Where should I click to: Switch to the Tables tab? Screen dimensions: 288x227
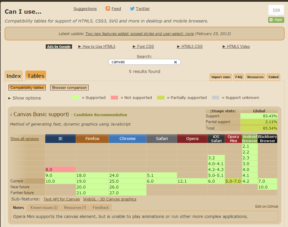tap(36, 76)
